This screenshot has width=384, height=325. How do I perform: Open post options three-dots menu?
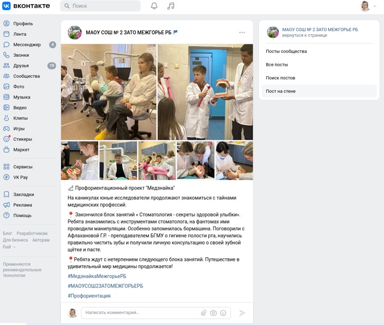(242, 33)
